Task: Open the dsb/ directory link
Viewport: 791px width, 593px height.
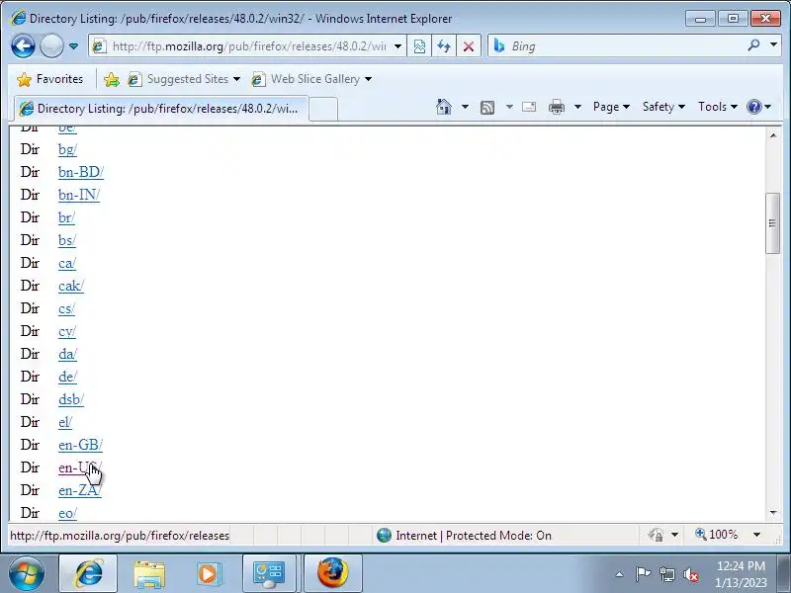Action: click(71, 399)
